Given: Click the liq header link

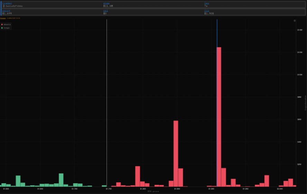Looking at the screenshot, I should click(207, 11).
